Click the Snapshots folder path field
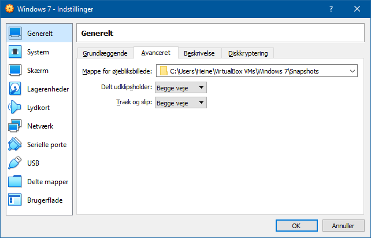This screenshot has height=238, width=371. pos(257,71)
